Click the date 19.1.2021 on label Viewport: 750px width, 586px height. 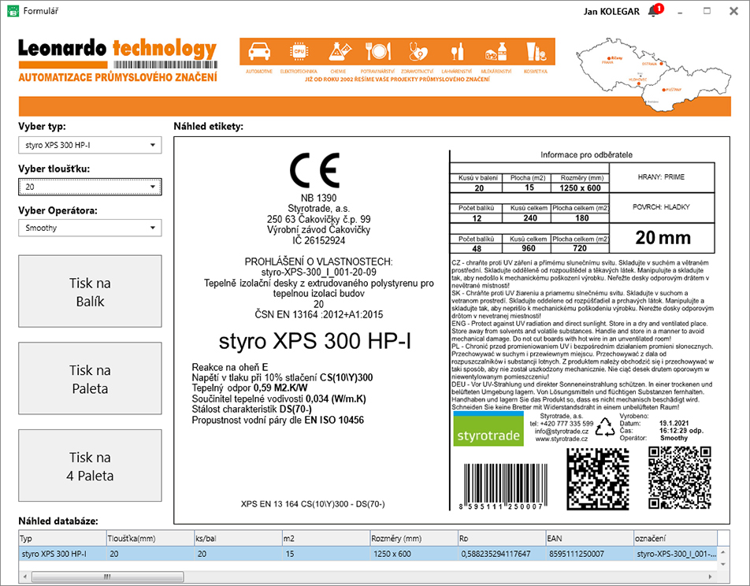pyautogui.click(x=674, y=424)
